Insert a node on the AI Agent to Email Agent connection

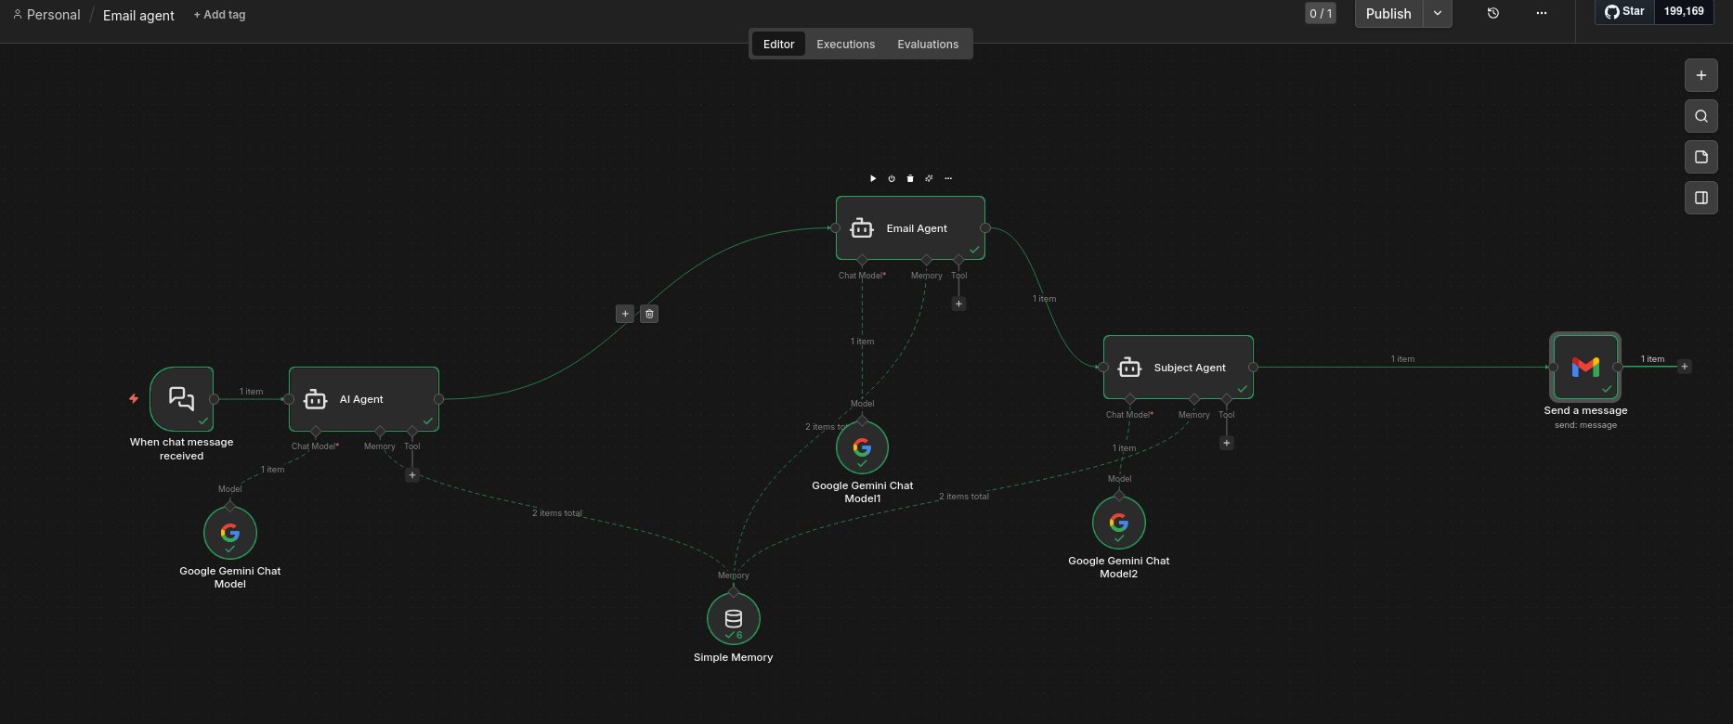click(625, 314)
